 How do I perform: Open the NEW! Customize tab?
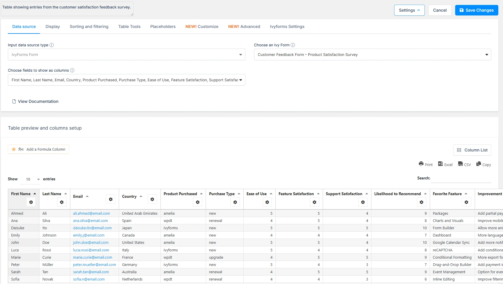[202, 27]
